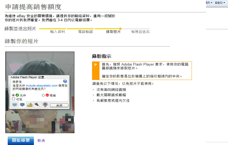Screen dimensions: 228x145
Task: Select Flash privacy tab with eye icon
Action: pyautogui.click(x=22, y=105)
